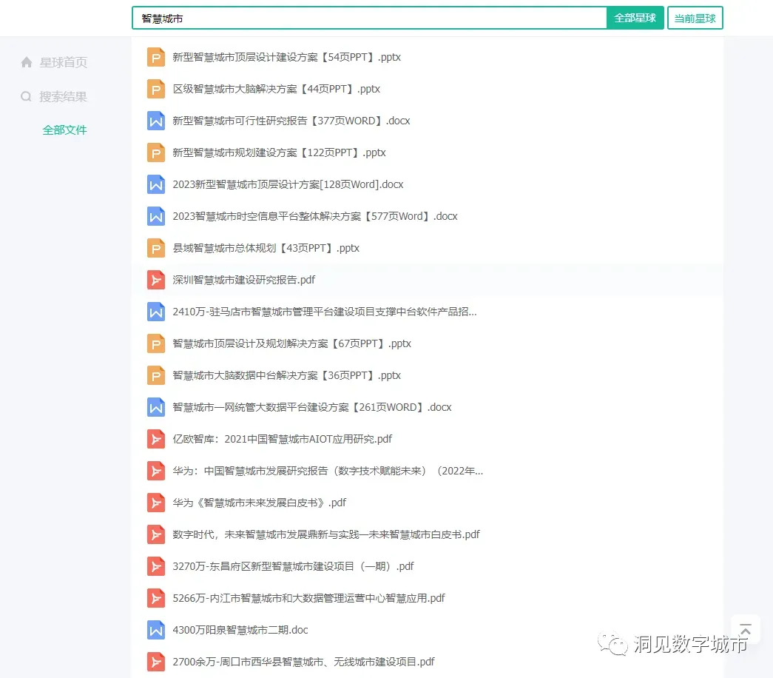The width and height of the screenshot is (773, 678).
Task: Click the 智慧城市 search input field
Action: [x=369, y=19]
